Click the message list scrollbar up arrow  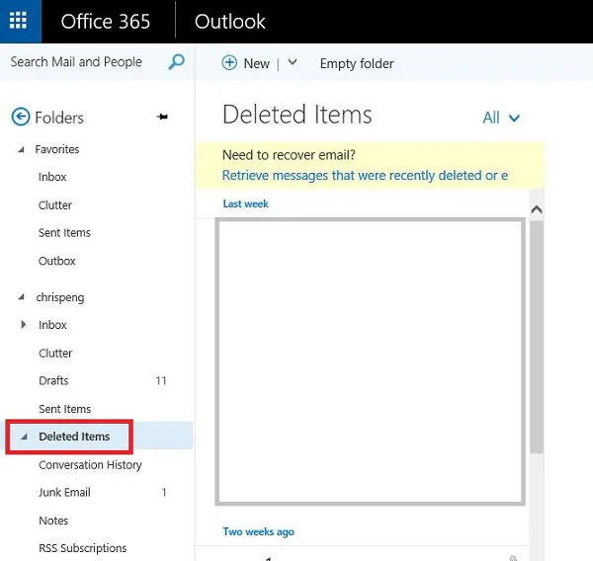pyautogui.click(x=537, y=209)
